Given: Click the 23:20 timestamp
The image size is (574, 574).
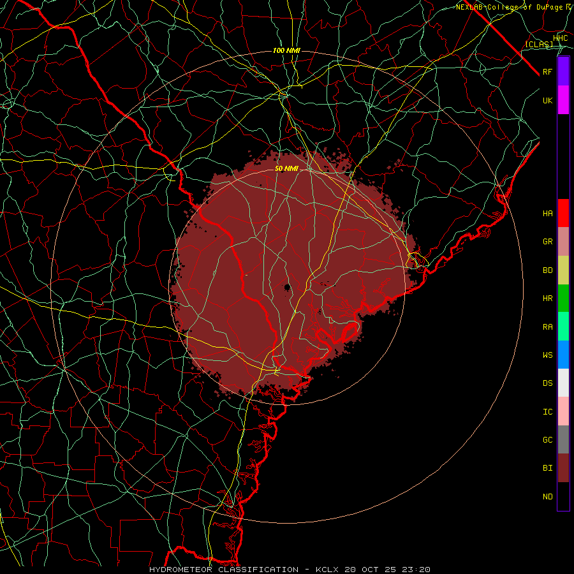Looking at the screenshot, I should coord(417,570).
